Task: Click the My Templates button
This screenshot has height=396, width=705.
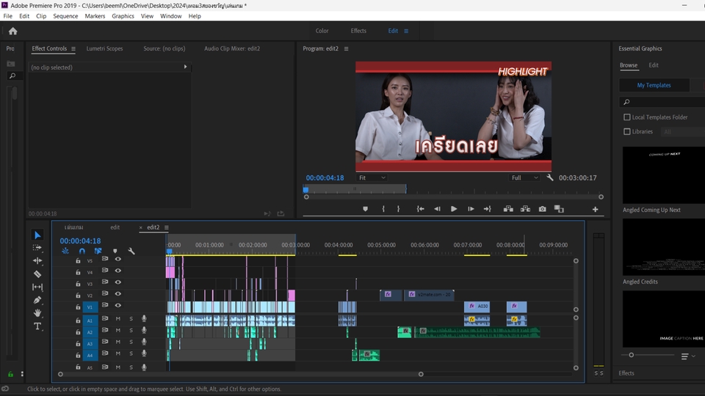Action: coord(654,85)
